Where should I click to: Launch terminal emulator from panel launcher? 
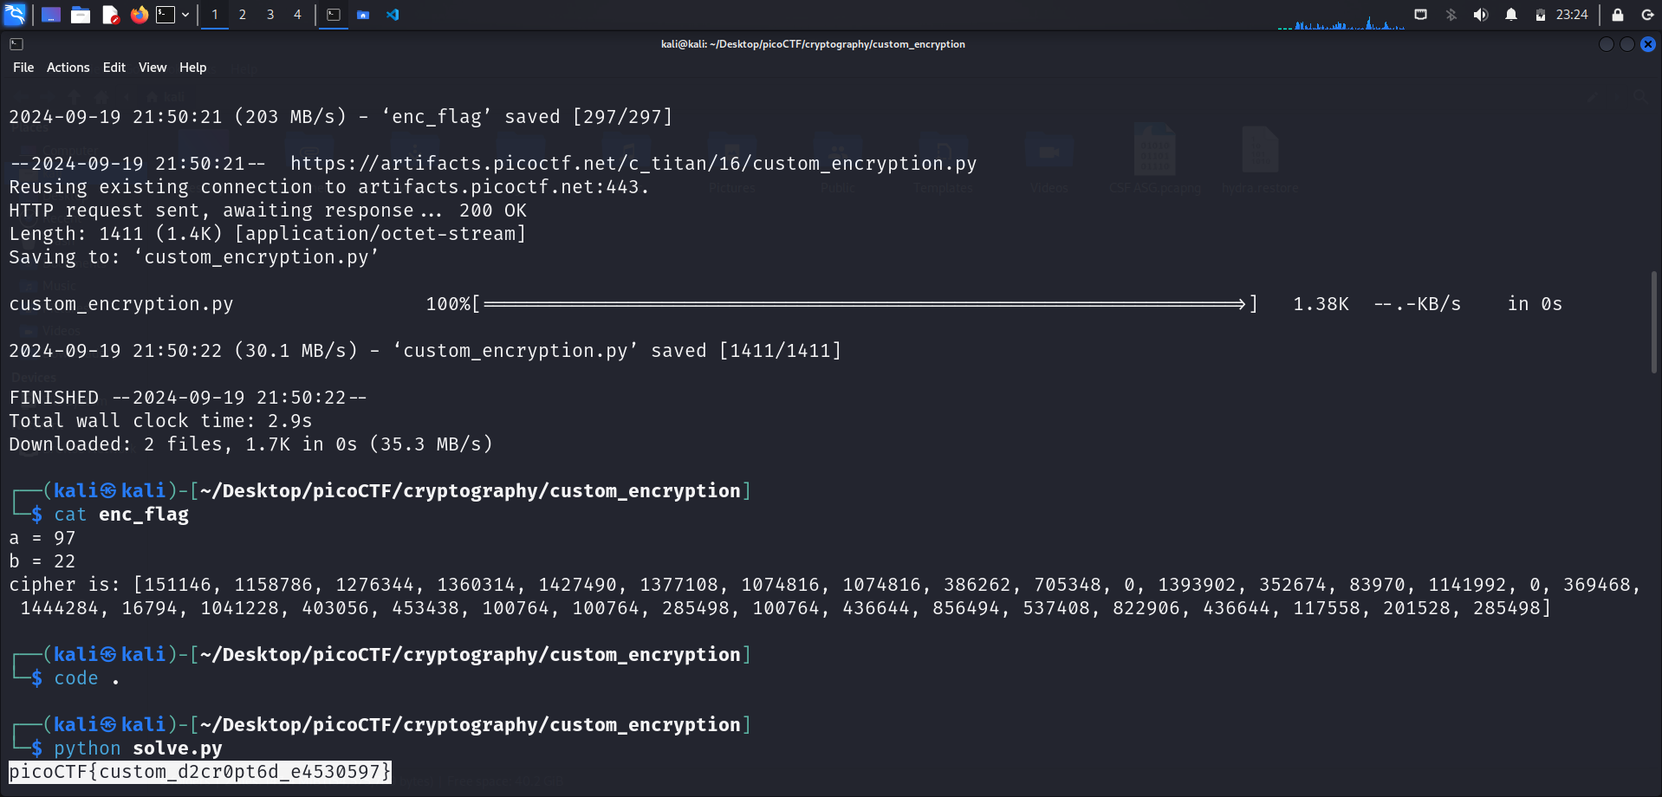[x=166, y=15]
